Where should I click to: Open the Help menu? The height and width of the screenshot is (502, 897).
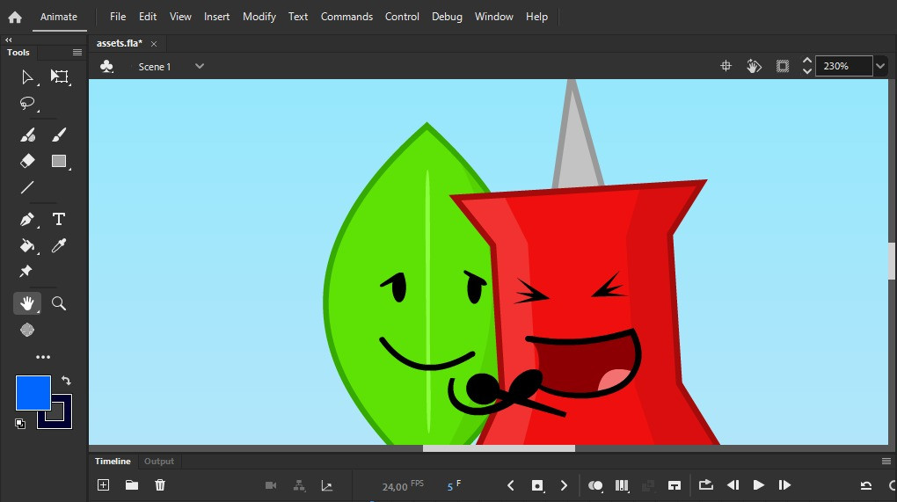(x=536, y=17)
